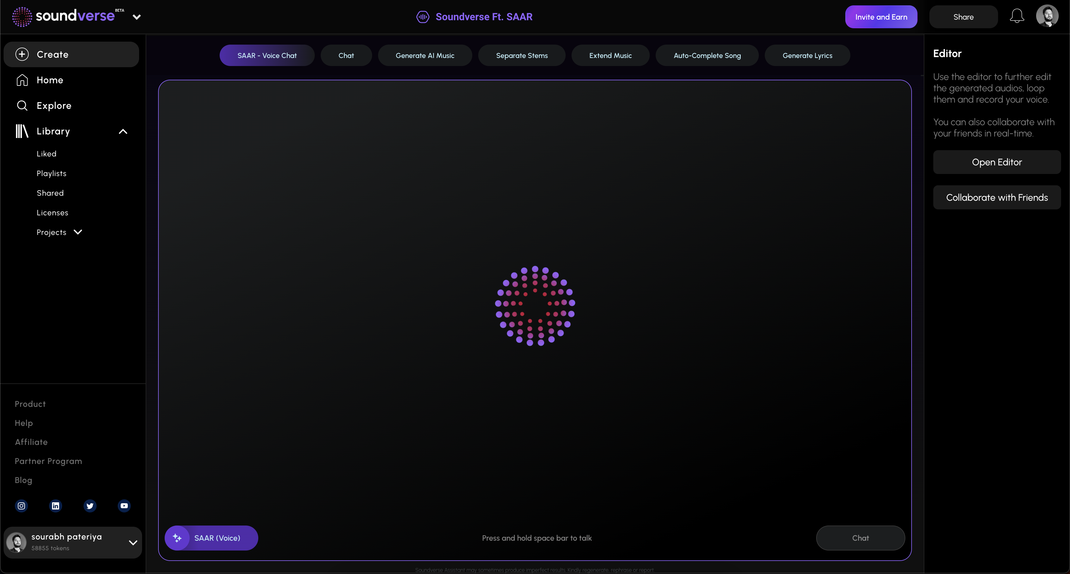Expand sourabh pateriya account menu
The image size is (1070, 574).
point(133,542)
